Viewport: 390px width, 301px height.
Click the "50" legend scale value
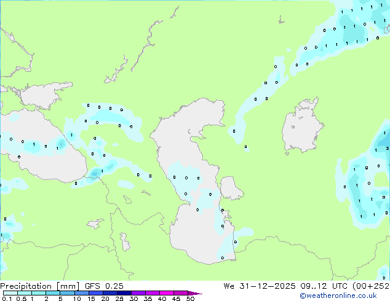[x=190, y=299]
